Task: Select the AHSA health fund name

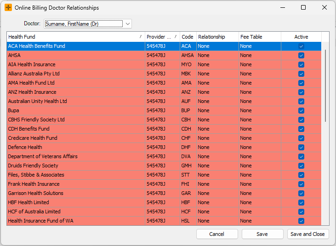Action: pos(14,55)
